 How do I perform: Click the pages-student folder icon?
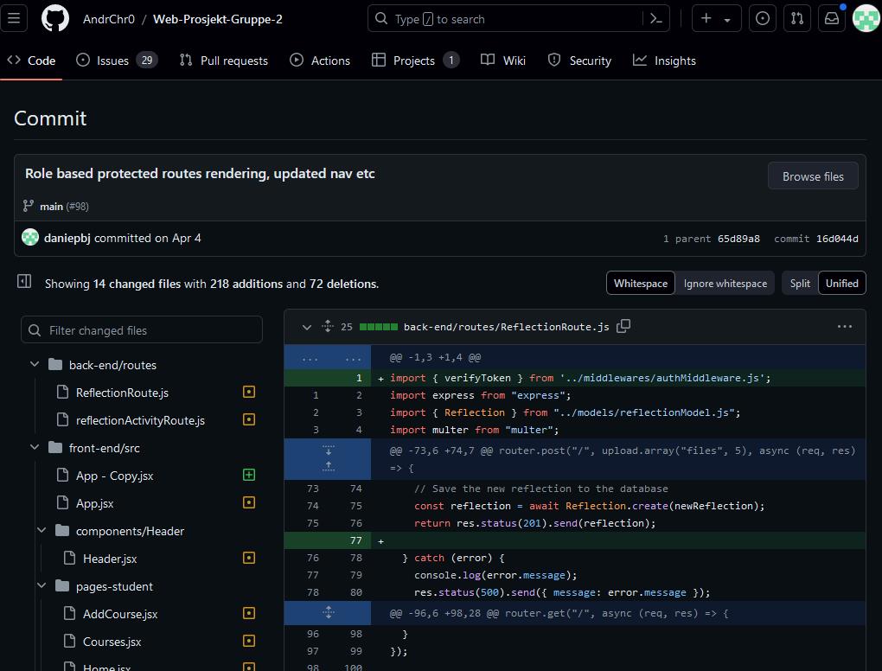pyautogui.click(x=62, y=586)
